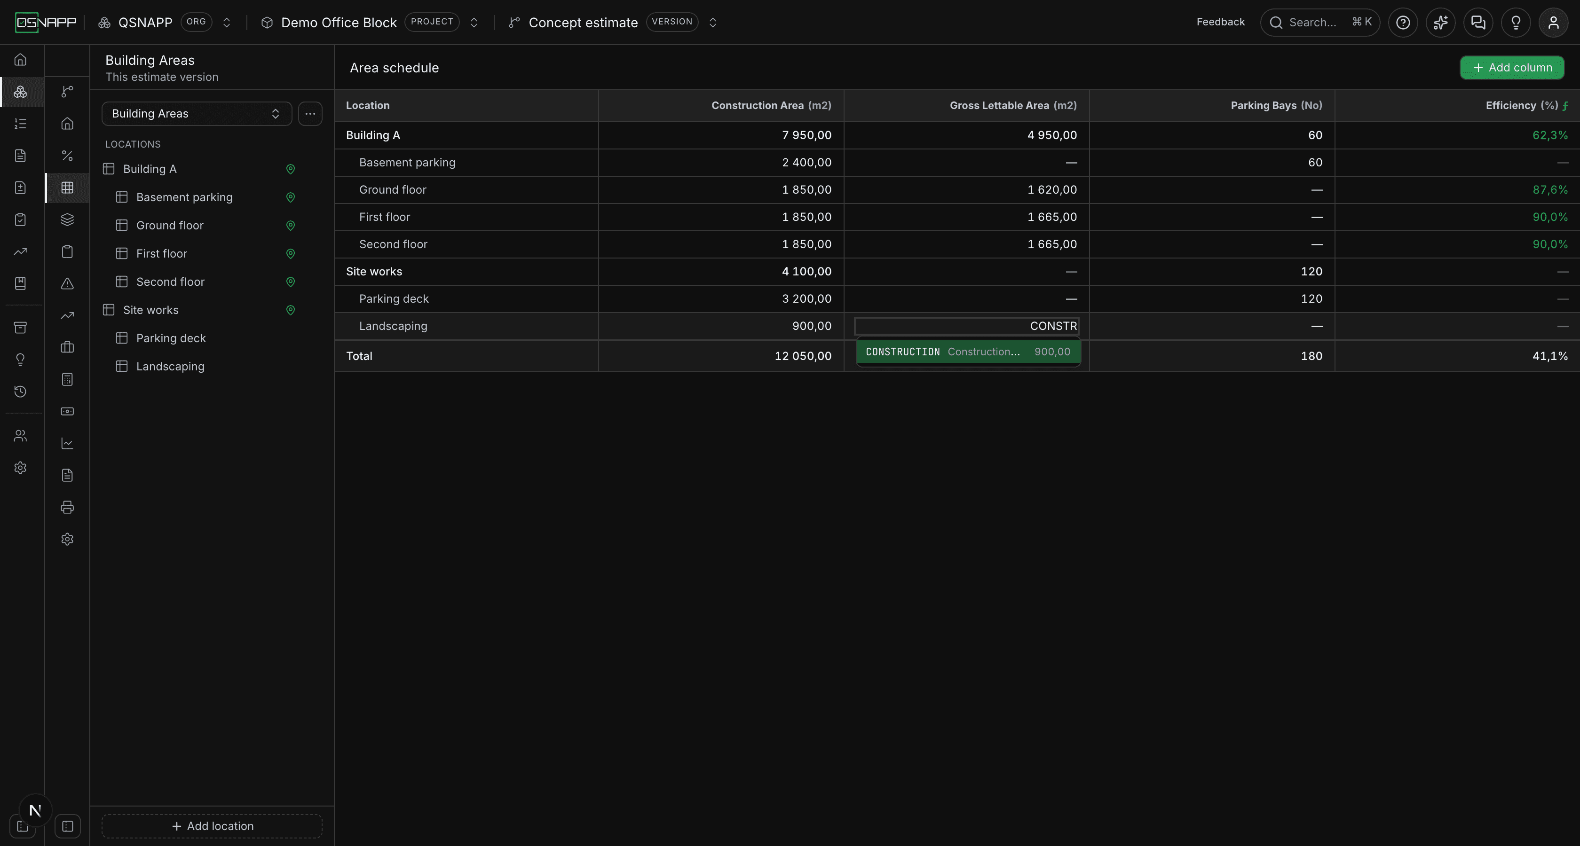This screenshot has height=846, width=1580.
Task: Toggle the location pin for Ground floor
Action: (x=291, y=226)
